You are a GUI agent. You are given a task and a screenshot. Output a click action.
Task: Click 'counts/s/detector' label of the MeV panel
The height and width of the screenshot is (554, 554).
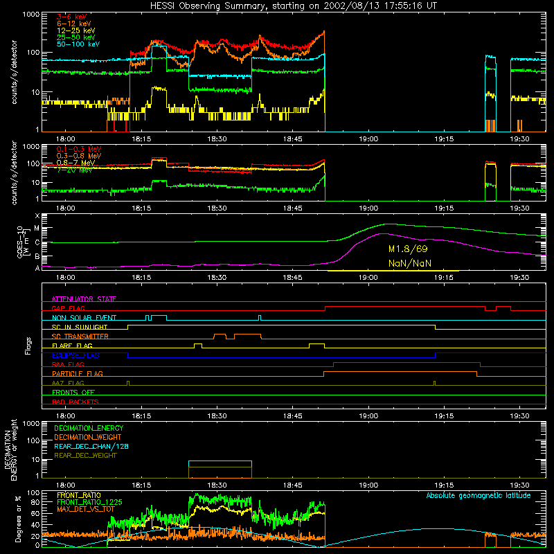pos(15,172)
